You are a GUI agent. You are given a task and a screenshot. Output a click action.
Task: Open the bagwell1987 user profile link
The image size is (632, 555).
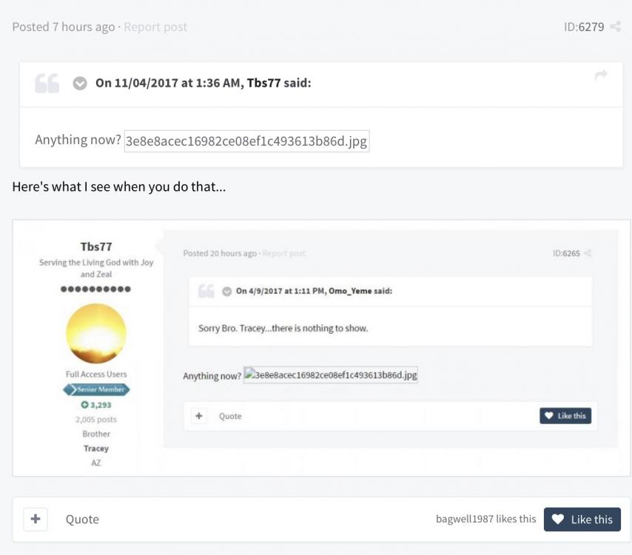coord(464,519)
